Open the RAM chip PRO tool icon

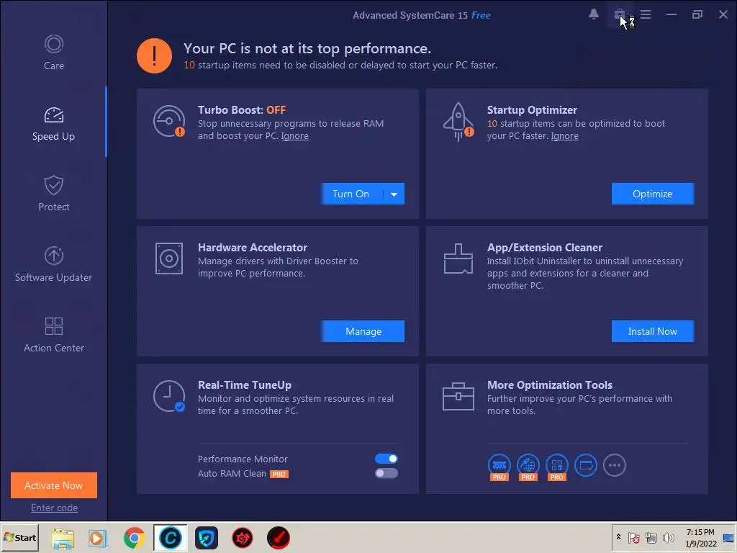(499, 467)
